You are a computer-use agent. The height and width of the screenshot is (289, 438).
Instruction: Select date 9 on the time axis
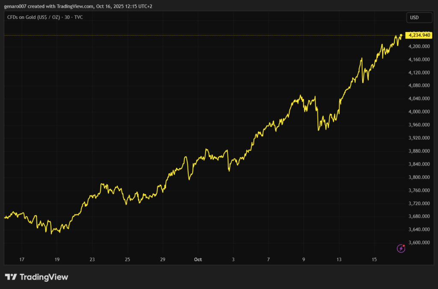coord(303,259)
